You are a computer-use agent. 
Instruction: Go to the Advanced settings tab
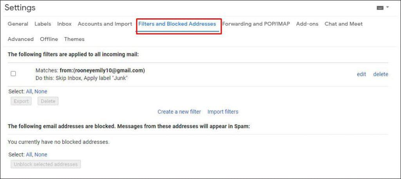(21, 39)
